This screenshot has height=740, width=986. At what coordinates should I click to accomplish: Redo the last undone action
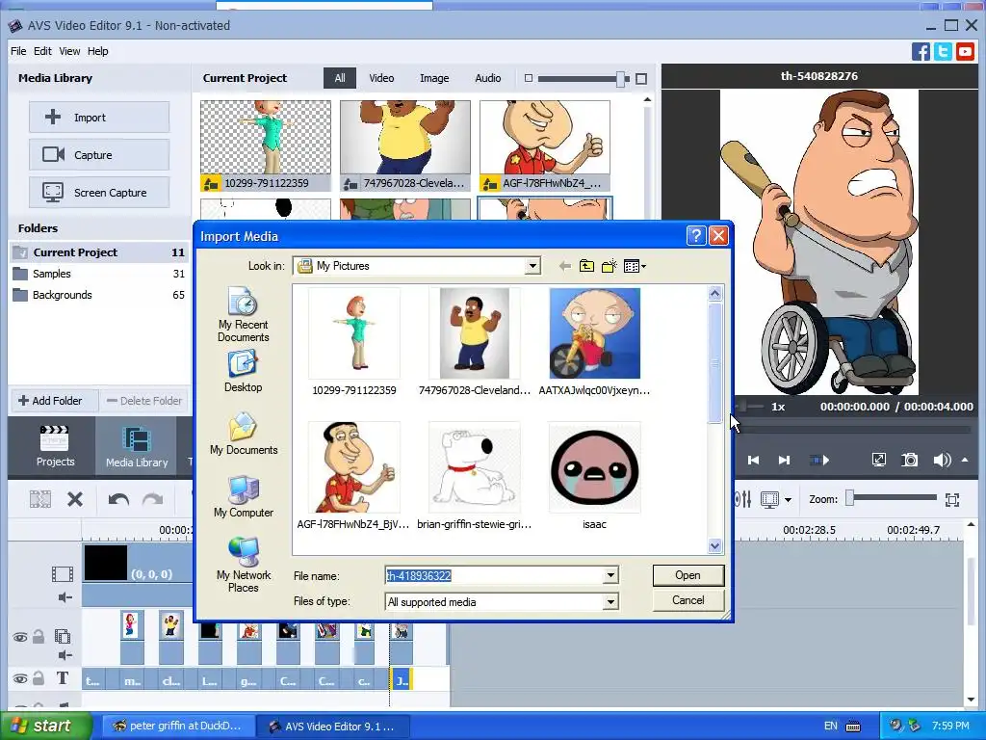(152, 500)
